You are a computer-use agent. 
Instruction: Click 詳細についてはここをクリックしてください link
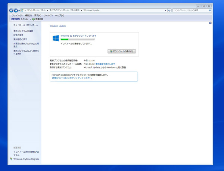pyautogui.click(x=72, y=78)
